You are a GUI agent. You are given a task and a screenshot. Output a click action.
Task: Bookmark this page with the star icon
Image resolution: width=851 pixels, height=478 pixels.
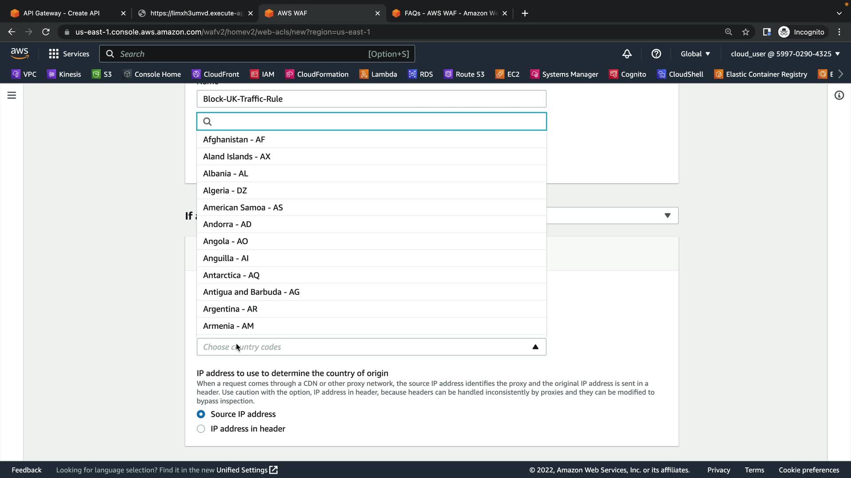(746, 32)
